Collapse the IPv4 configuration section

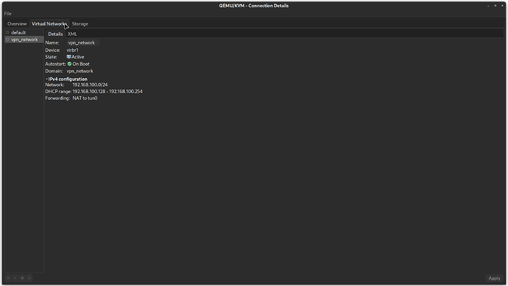point(47,79)
